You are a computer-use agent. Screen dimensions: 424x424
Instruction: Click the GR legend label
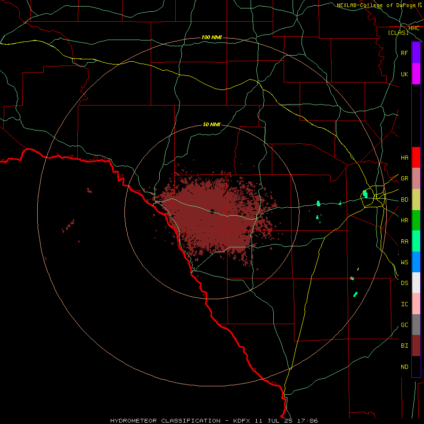pos(404,179)
